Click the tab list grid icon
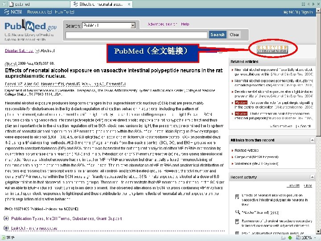The height and width of the screenshot is (241, 321). pyautogui.click(x=304, y=4)
